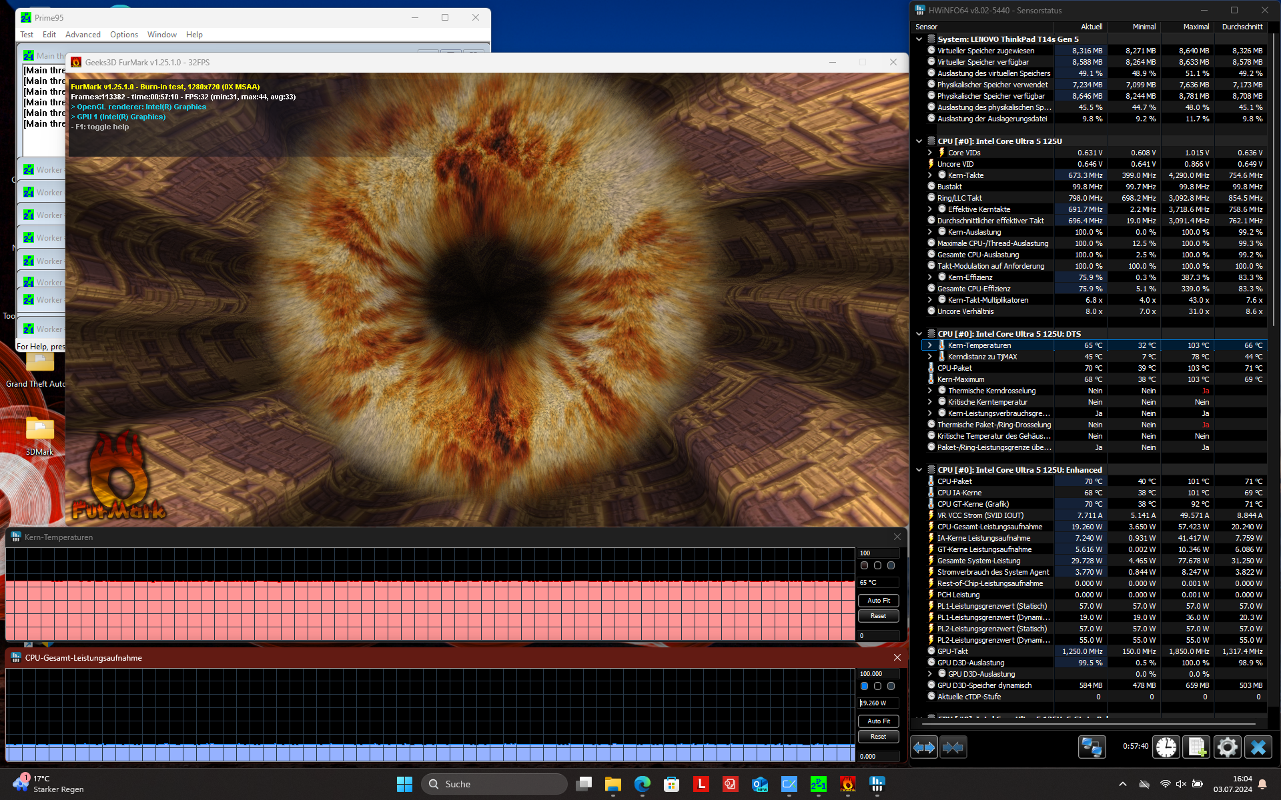
Task: Switch to FurMark via its taskbar icon
Action: [848, 784]
